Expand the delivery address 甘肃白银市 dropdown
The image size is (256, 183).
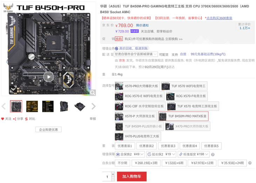pyautogui.click(x=136, y=54)
